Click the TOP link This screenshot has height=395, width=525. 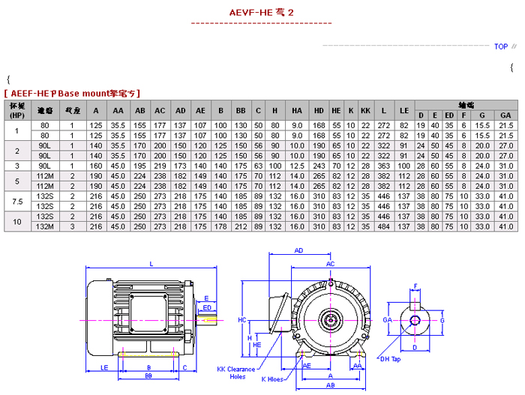coord(501,46)
